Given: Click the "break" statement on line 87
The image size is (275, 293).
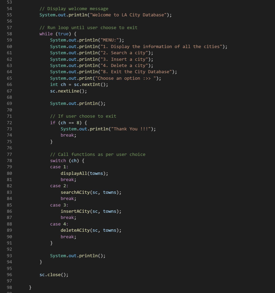Looking at the screenshot, I should (x=68, y=217).
